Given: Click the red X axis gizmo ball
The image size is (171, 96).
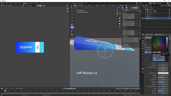Looking at the screenshot, I should click(x=120, y=14).
